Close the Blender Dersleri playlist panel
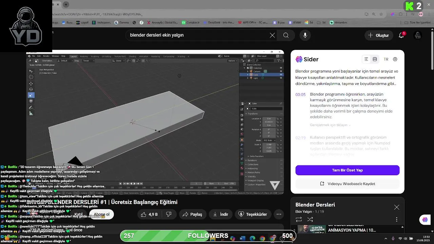 pyautogui.click(x=396, y=207)
